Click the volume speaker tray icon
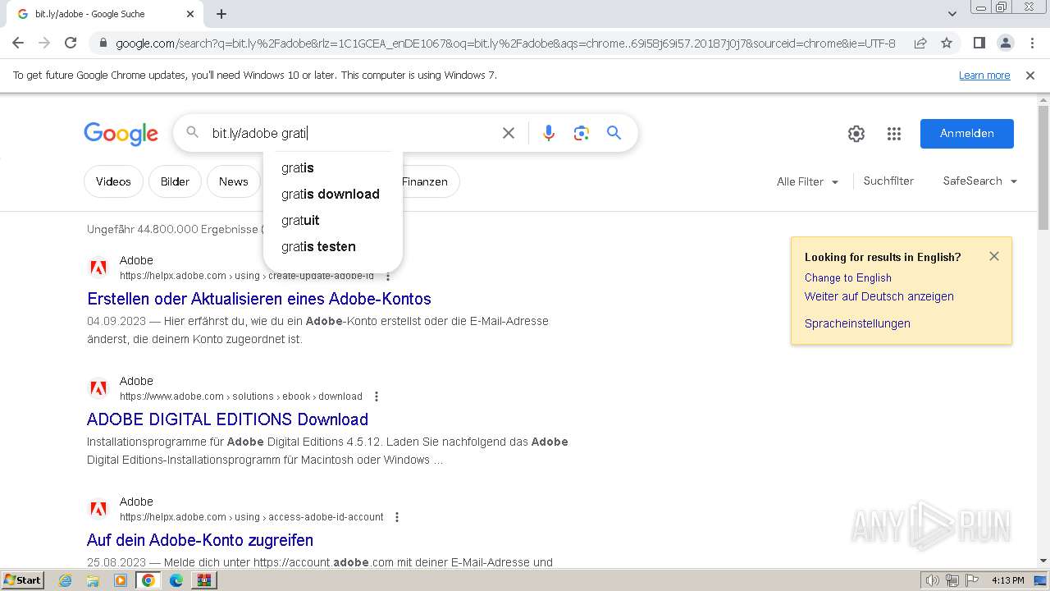 [933, 580]
